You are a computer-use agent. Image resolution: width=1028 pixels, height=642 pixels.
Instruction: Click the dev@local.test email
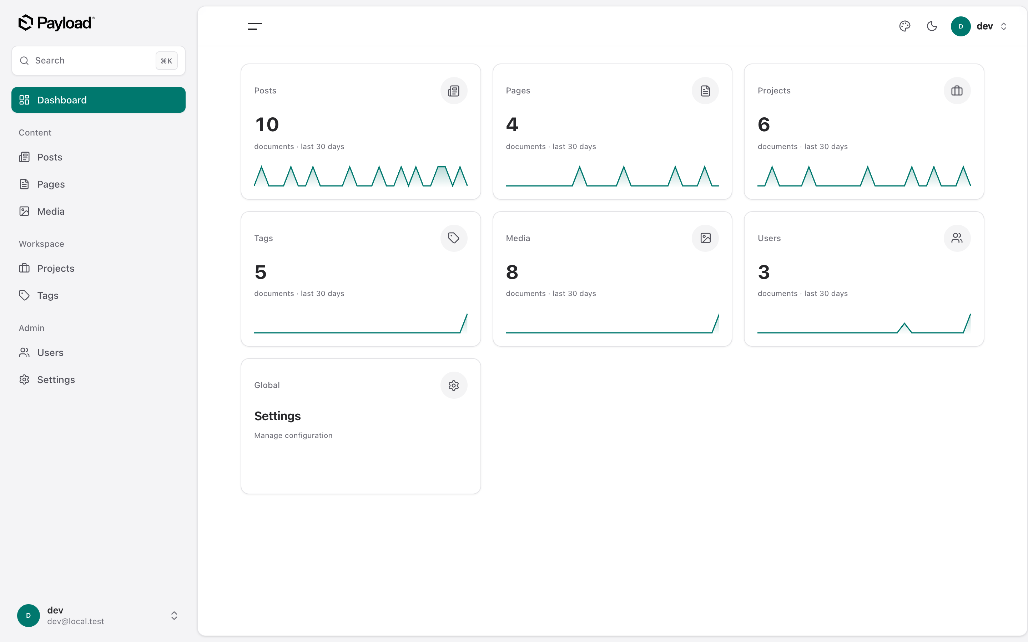[x=76, y=621]
